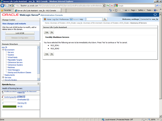Viewport: 162px width, 121px height.
Task: Click the IE Print icon
Action: click(x=126, y=10)
